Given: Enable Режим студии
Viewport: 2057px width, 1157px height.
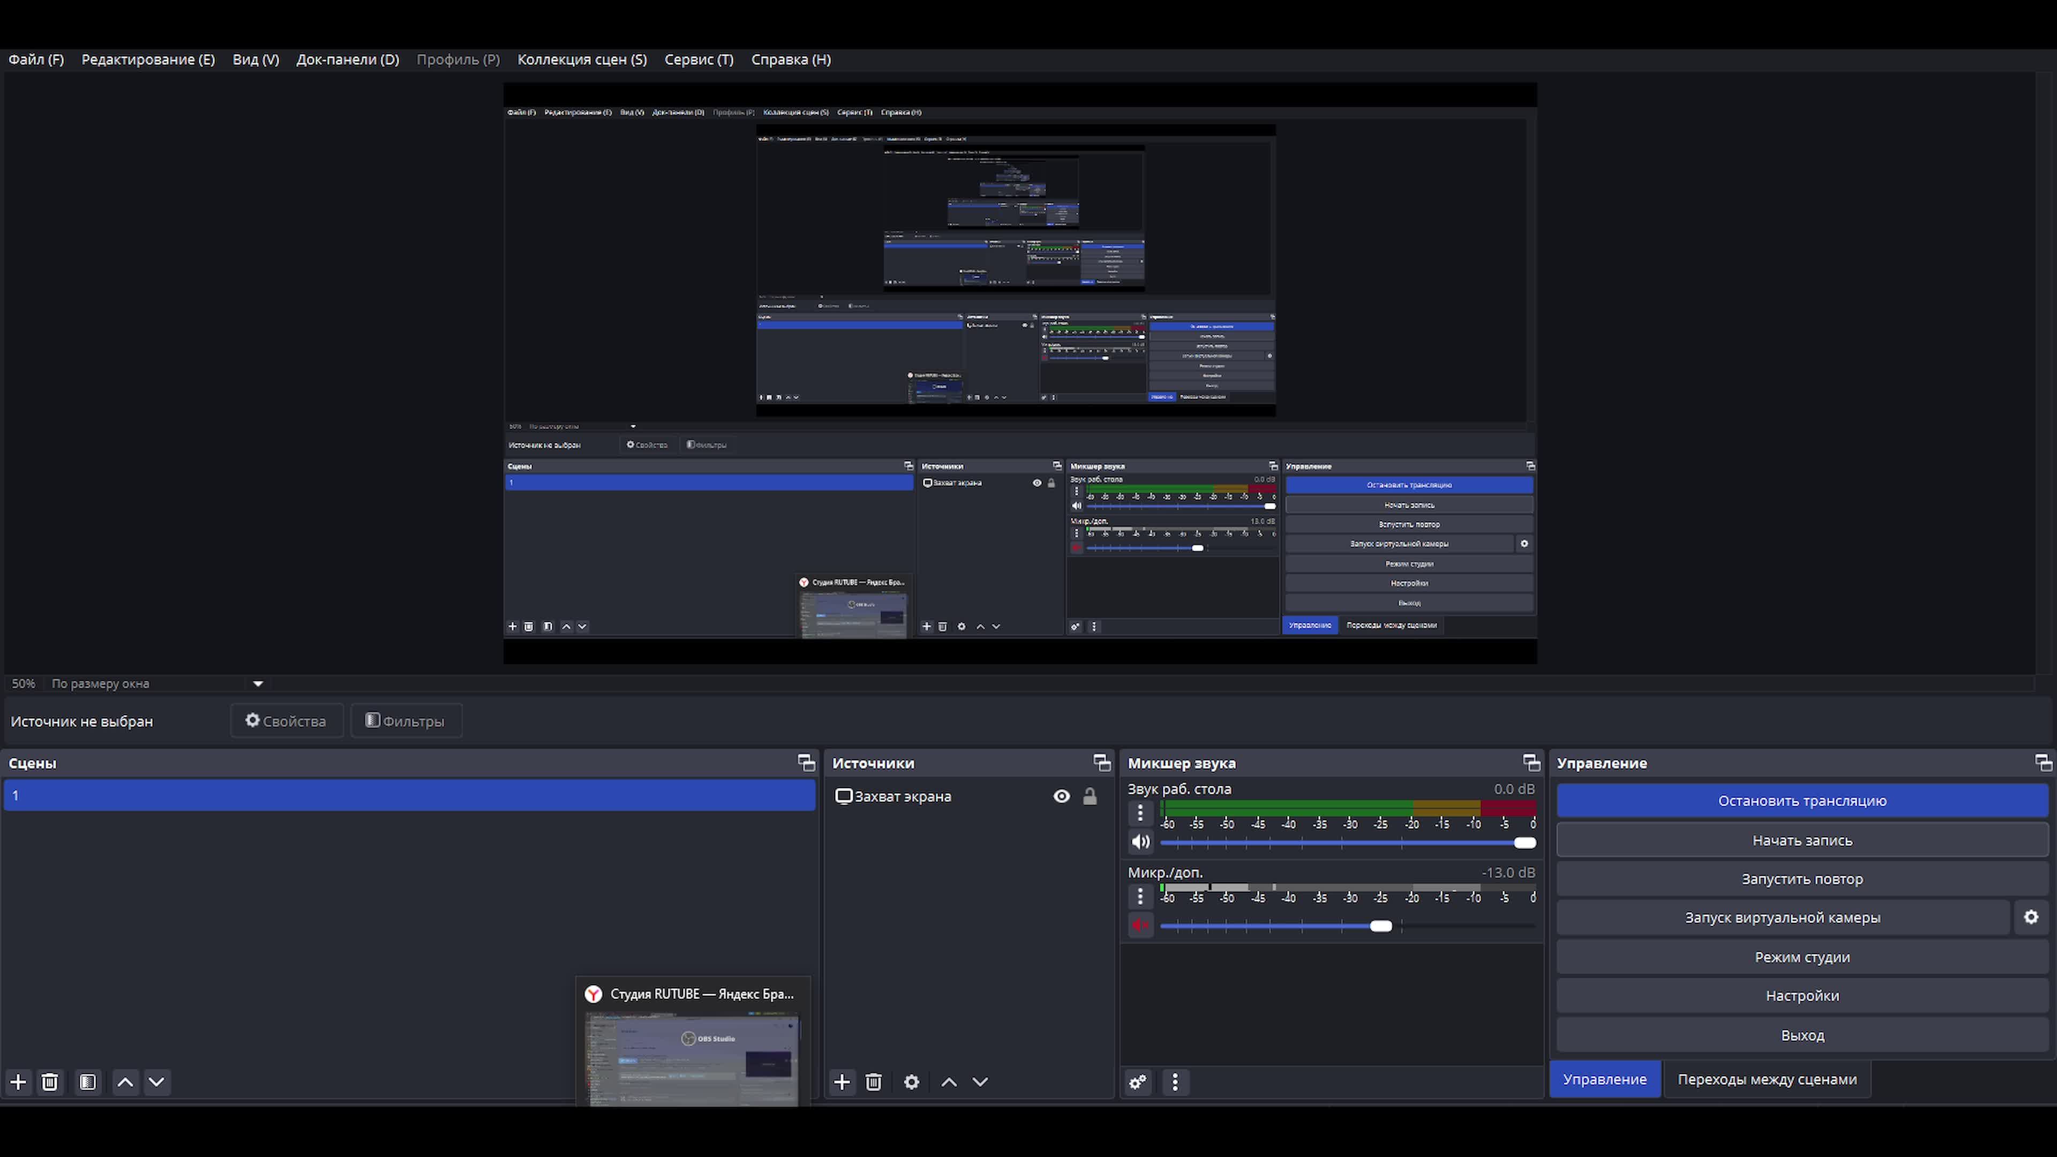Looking at the screenshot, I should coord(1802,957).
